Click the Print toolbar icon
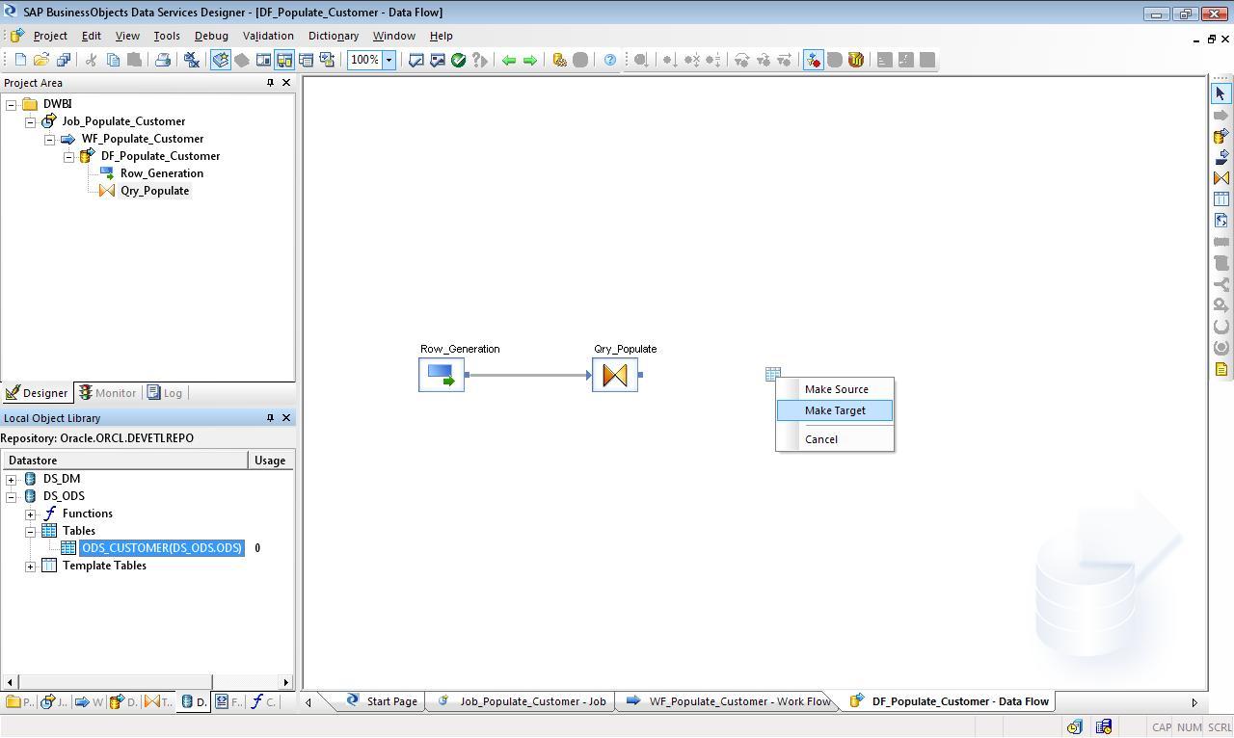 click(163, 60)
